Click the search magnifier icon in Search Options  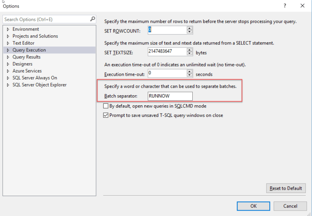pos(93,19)
